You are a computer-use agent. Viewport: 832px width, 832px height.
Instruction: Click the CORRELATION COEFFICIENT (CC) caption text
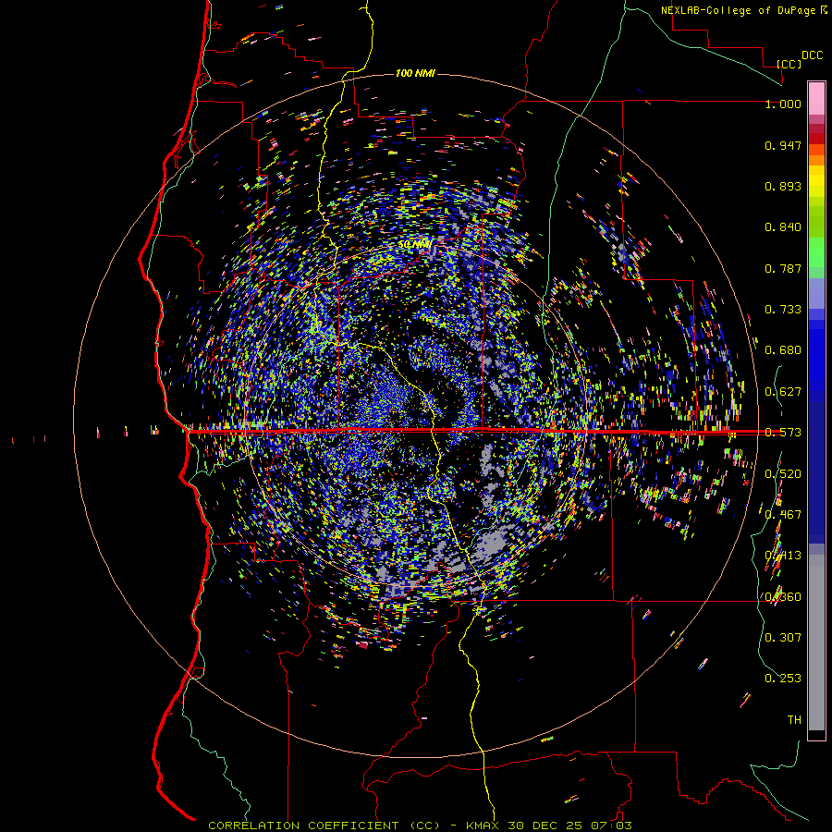pyautogui.click(x=324, y=826)
